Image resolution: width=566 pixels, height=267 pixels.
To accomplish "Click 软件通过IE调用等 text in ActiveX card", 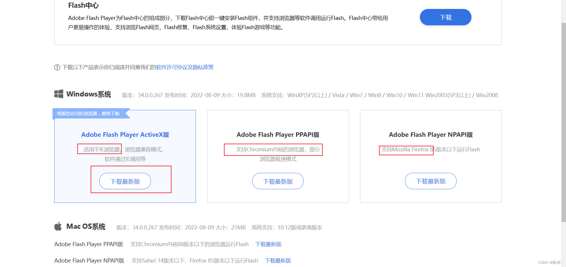I will pyautogui.click(x=125, y=159).
